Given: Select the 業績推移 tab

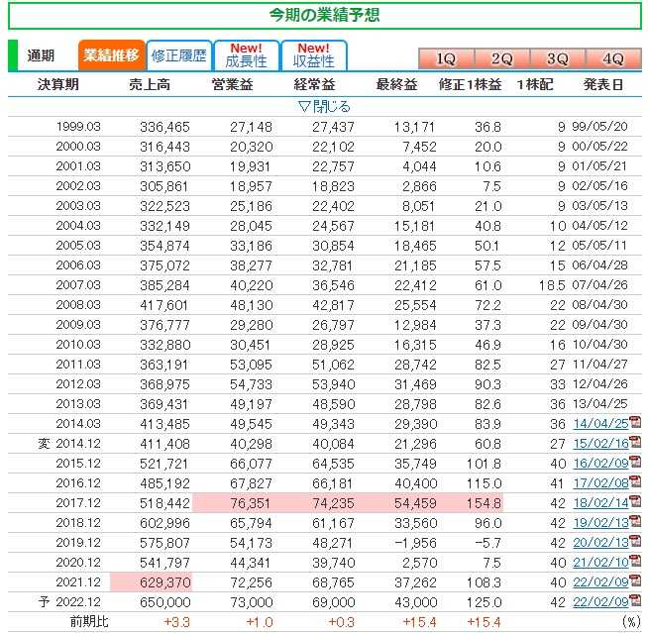Looking at the screenshot, I should [x=111, y=55].
